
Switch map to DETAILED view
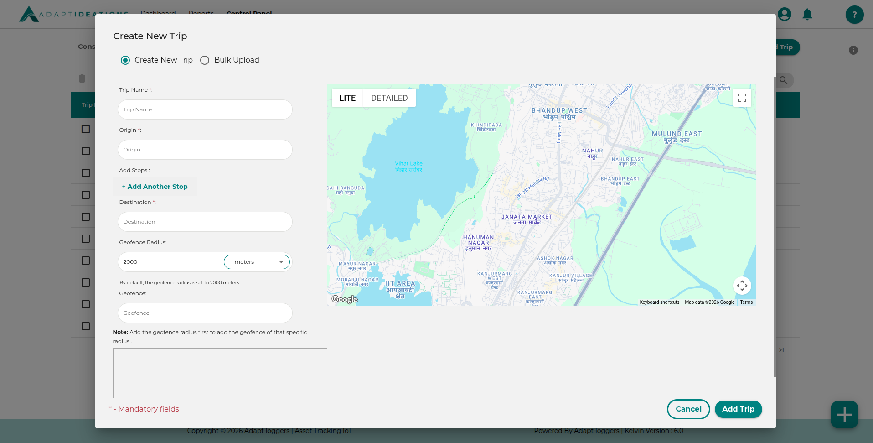tap(389, 98)
